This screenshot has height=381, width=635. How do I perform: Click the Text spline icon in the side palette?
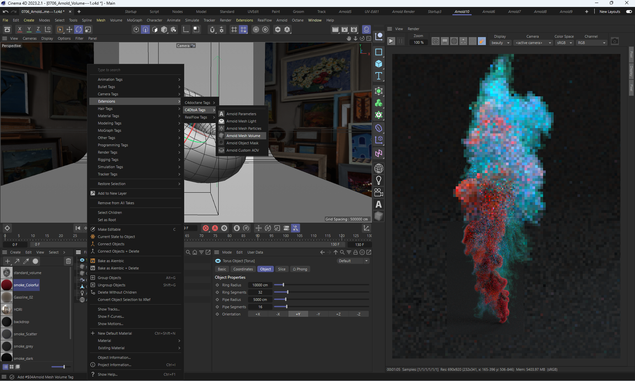tap(379, 76)
